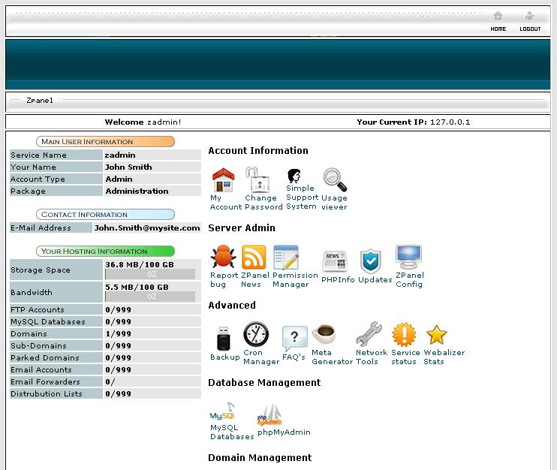Check the Service status icon
The width and height of the screenshot is (557, 470).
click(404, 335)
